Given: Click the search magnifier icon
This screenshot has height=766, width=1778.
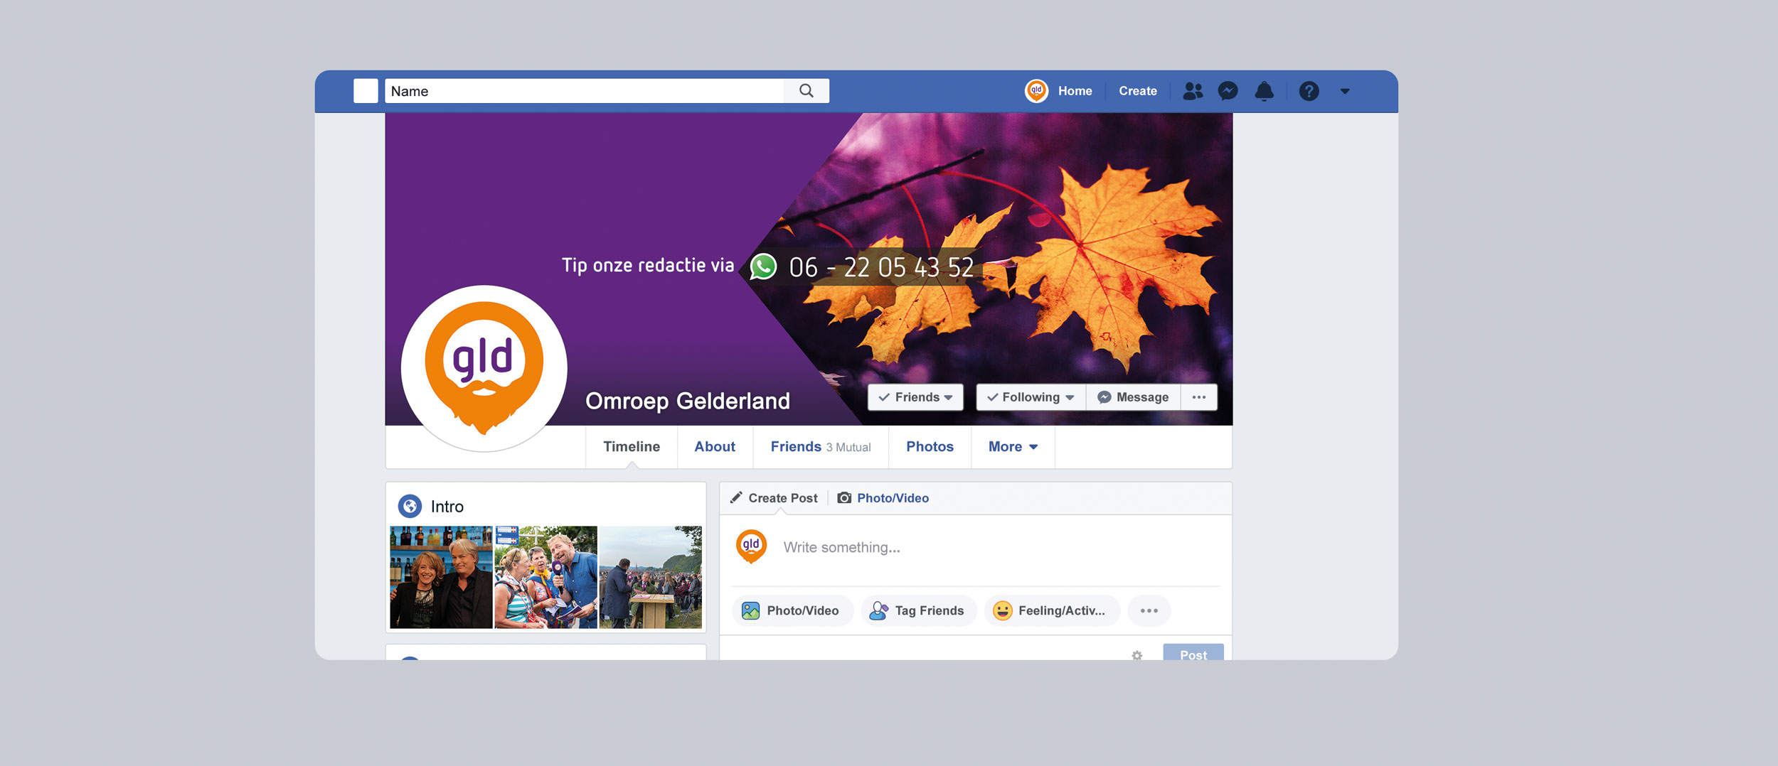Looking at the screenshot, I should (806, 91).
